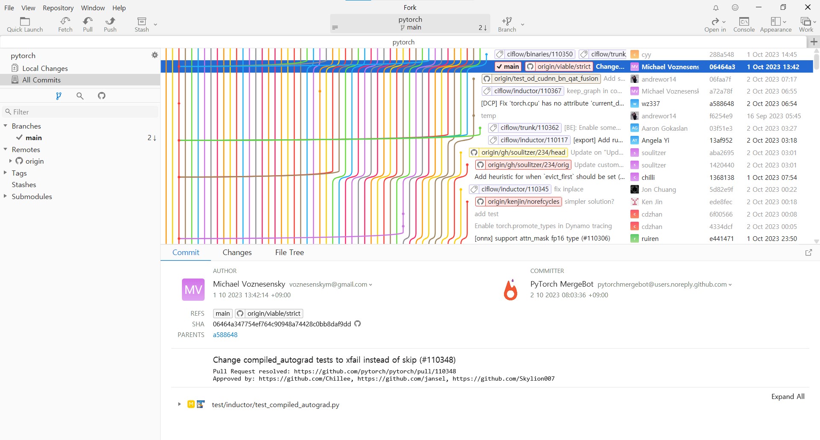Switch to the File Tree tab
Image resolution: width=820 pixels, height=440 pixels.
click(290, 252)
